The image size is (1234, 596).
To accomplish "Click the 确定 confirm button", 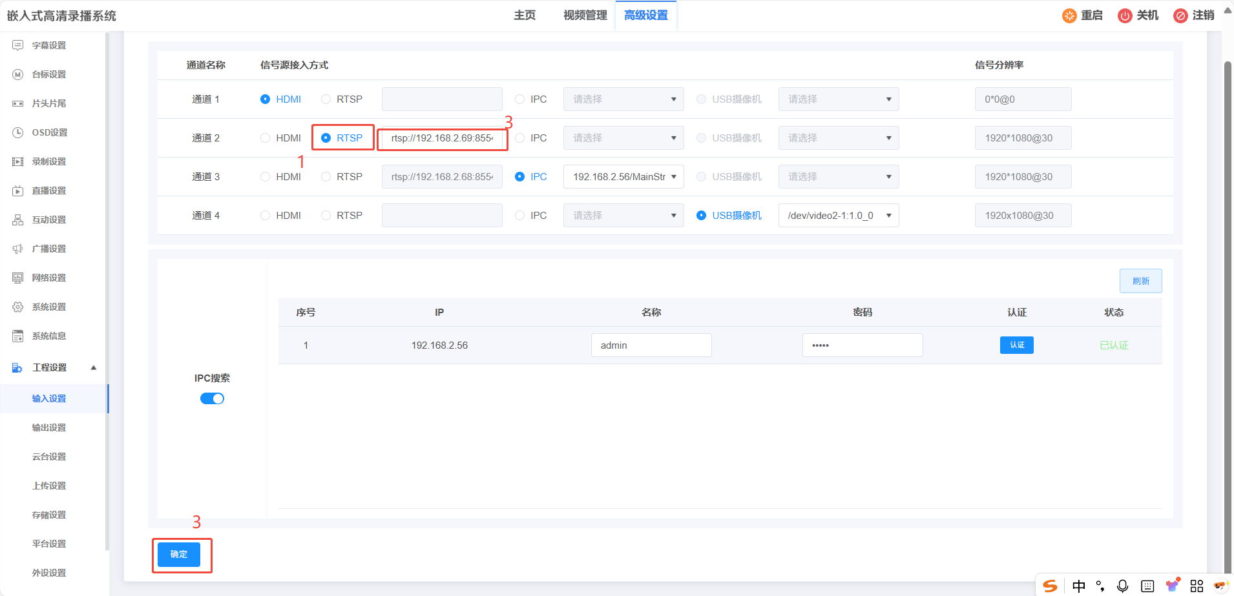I will click(179, 554).
